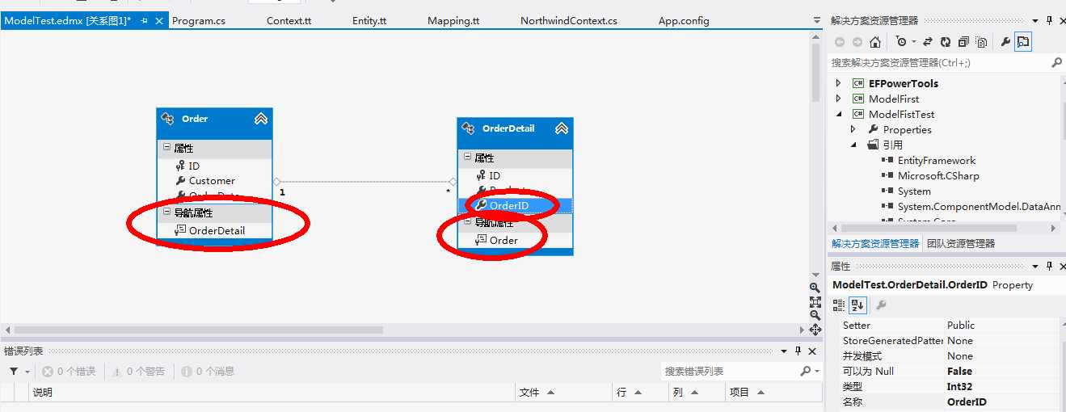Open Properties wrench icon in Solution Explorer toolbar
The width and height of the screenshot is (1066, 412).
[1005, 42]
